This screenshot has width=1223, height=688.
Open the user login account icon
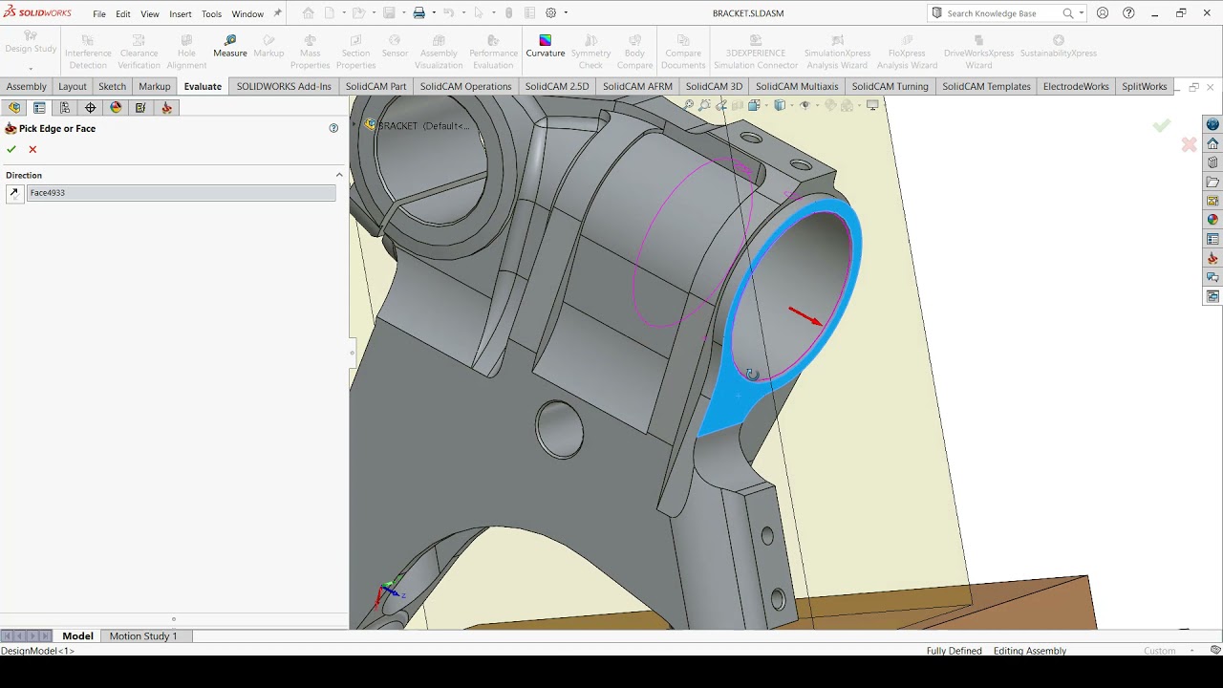click(1103, 13)
